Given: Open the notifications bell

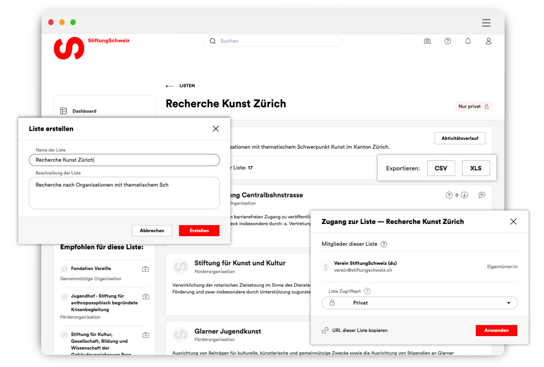Looking at the screenshot, I should click(468, 41).
